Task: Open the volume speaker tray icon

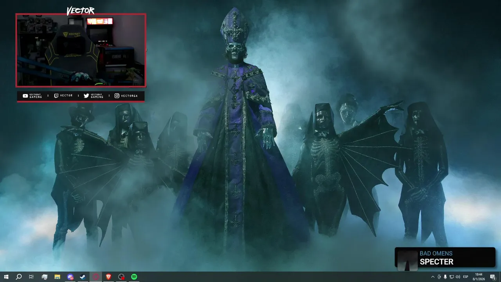Action: (458, 277)
